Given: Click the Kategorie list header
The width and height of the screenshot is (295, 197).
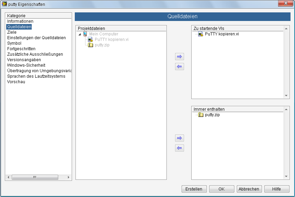Looking at the screenshot, I should (x=38, y=15).
